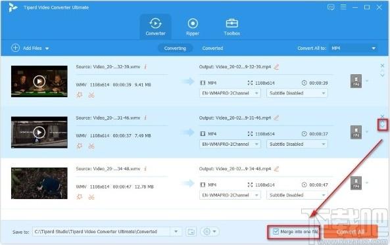This screenshot has width=390, height=245.
Task: Open audio track dropdown for 34-48 video
Action: point(230,195)
